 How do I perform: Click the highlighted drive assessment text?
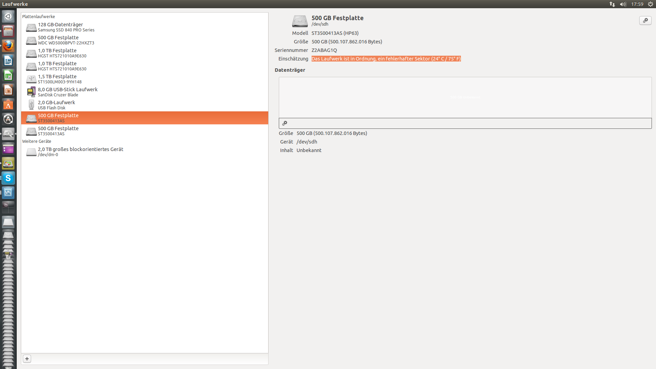pos(386,59)
